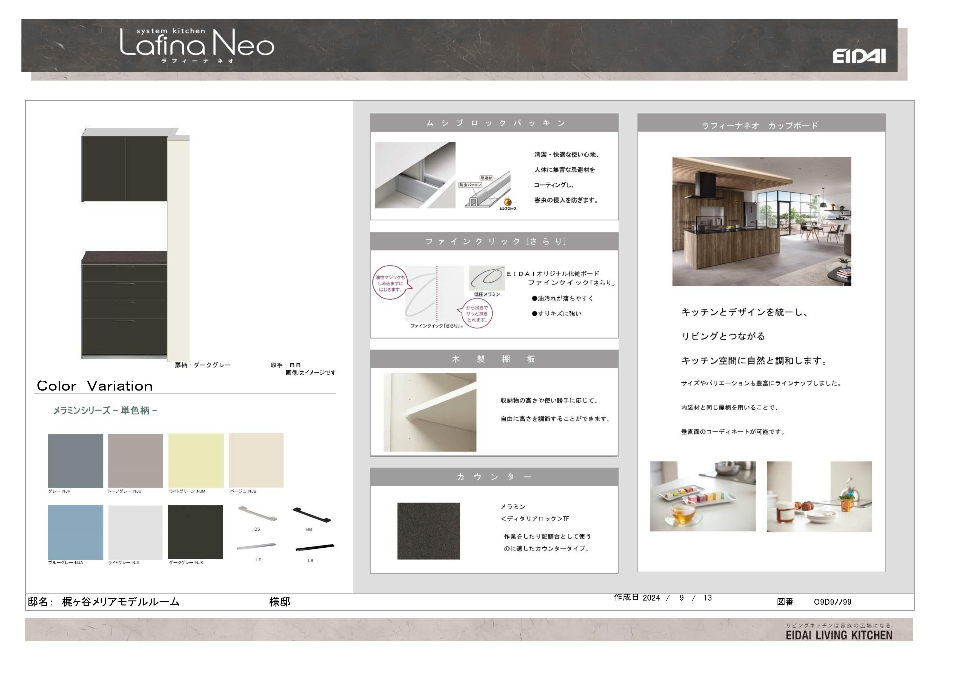Screen dimensions: 961x680
Task: Click the ファインクイック「さらり」 surface image
Action: pos(434,294)
